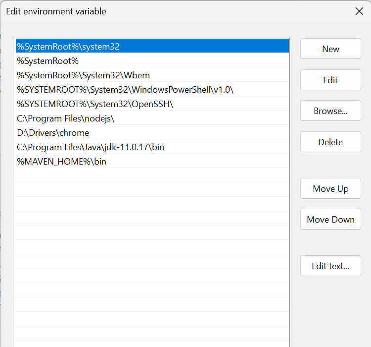Close the Edit environment variable dialog
The height and width of the screenshot is (347, 371).
tap(359, 11)
